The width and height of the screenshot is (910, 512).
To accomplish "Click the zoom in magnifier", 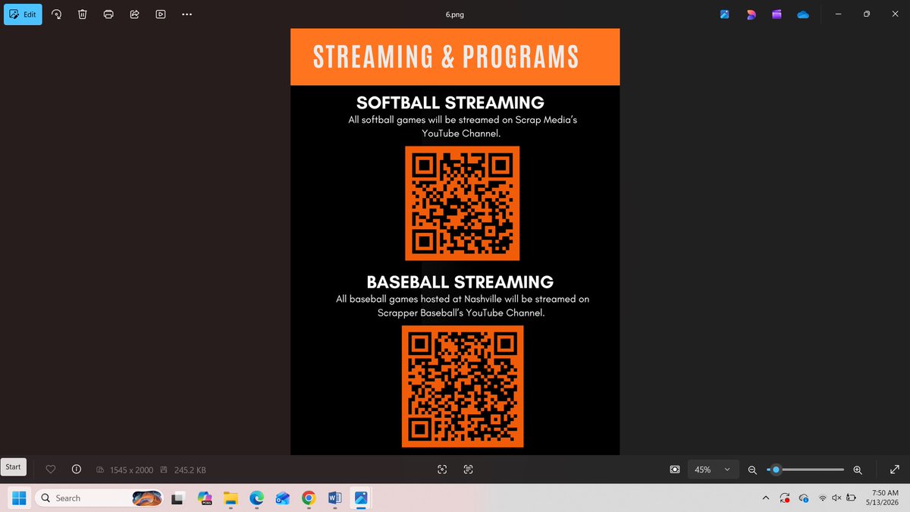I will 858,470.
